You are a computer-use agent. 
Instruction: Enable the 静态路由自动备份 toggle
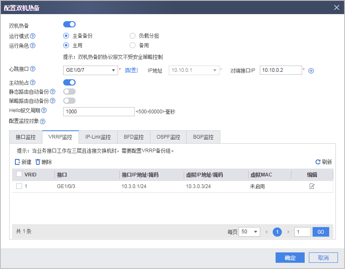[x=69, y=91]
